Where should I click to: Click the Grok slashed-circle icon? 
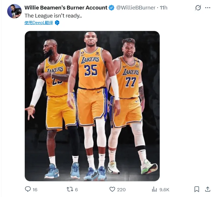point(198,8)
